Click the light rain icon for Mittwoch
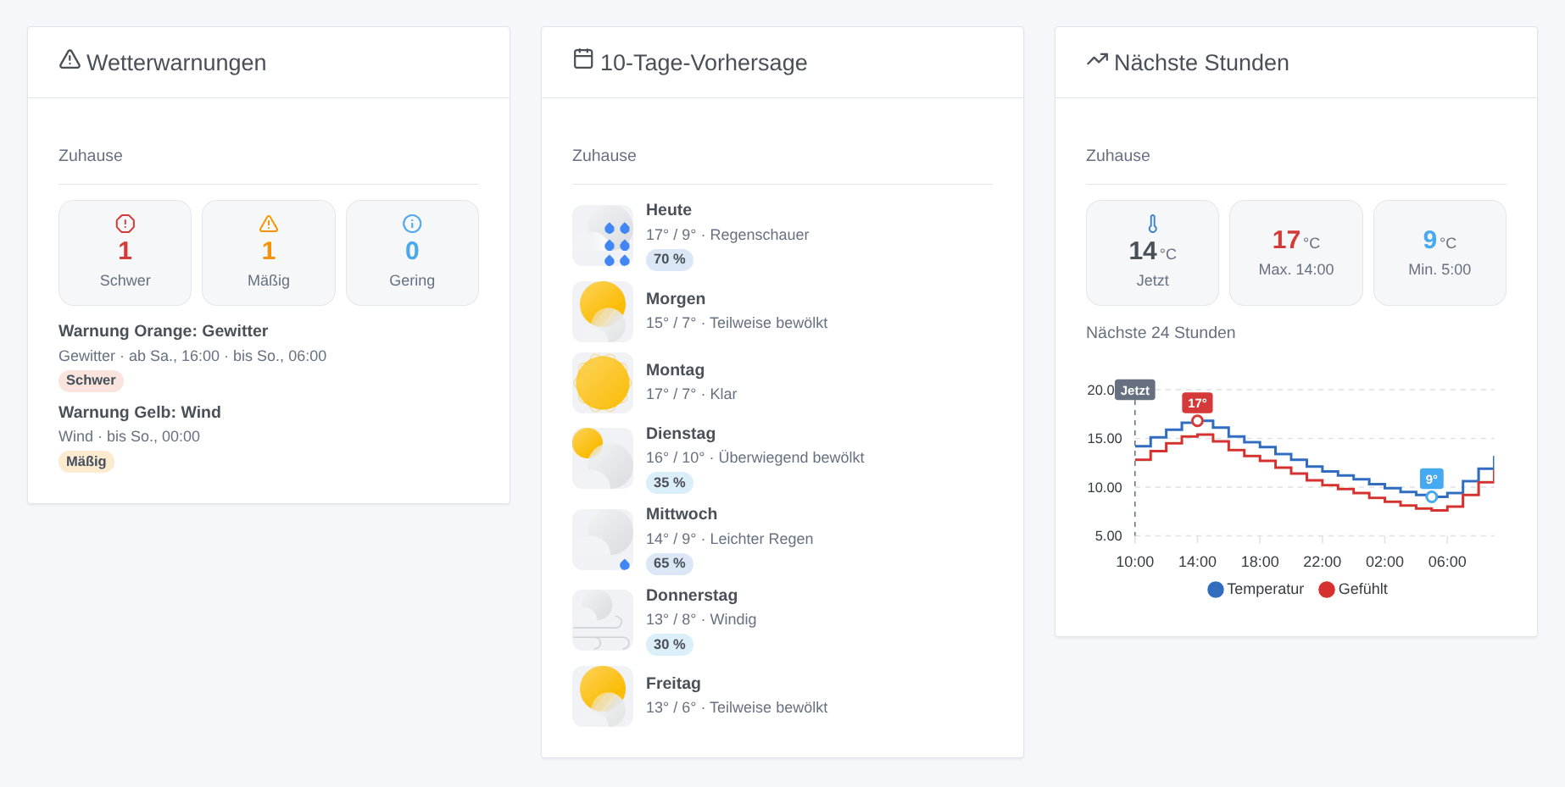The width and height of the screenshot is (1565, 787). click(603, 540)
